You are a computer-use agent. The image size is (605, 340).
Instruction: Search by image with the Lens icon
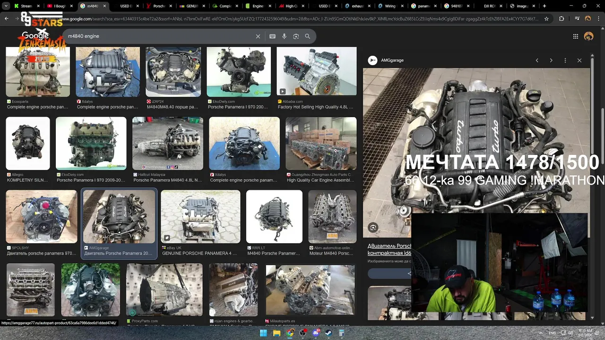click(x=296, y=36)
